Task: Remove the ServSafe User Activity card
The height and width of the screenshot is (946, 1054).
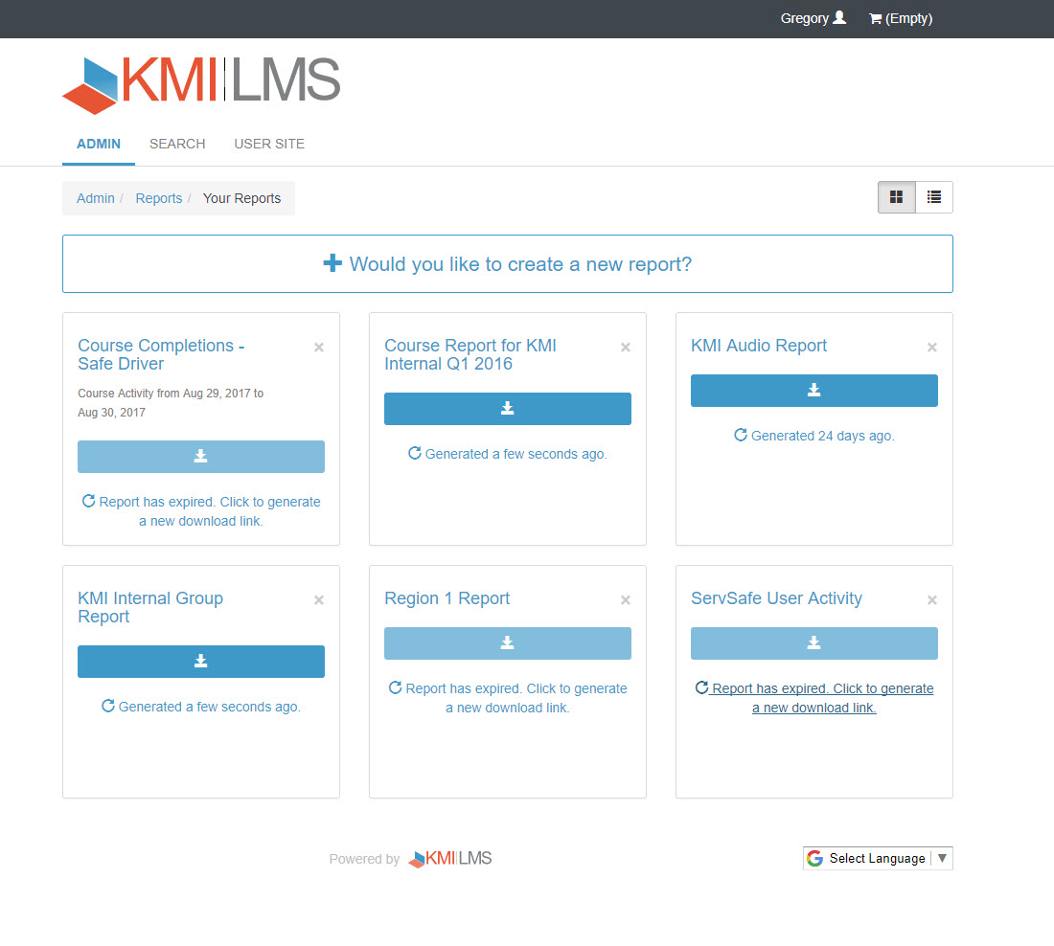Action: 931,600
